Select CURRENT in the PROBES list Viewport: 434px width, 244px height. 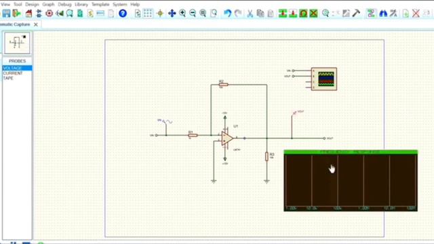pos(17,73)
